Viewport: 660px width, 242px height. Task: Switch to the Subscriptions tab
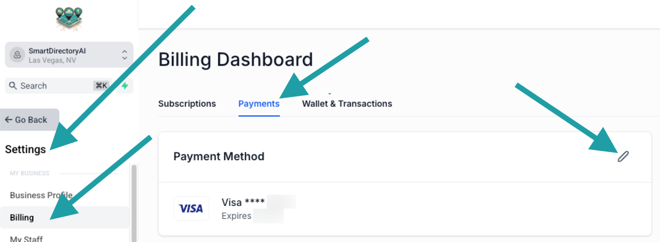tap(187, 103)
